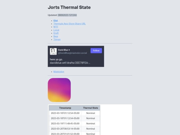Follow the Draft link

pyautogui.click(x=56, y=33)
